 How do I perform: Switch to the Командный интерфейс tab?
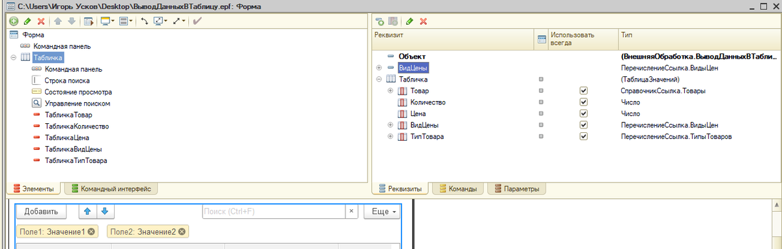[111, 189]
